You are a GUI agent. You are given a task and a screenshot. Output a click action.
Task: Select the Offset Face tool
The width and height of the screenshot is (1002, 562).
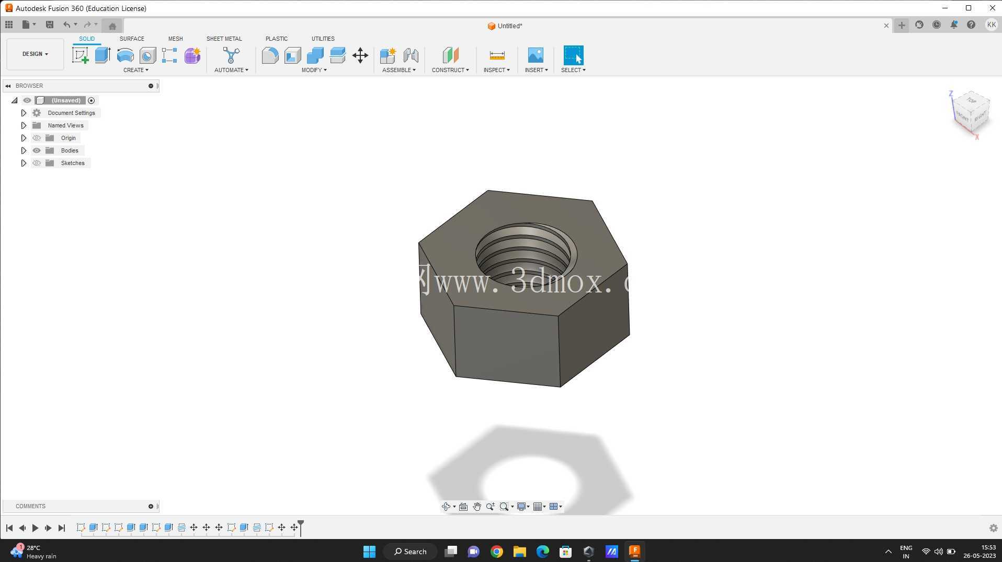point(337,55)
